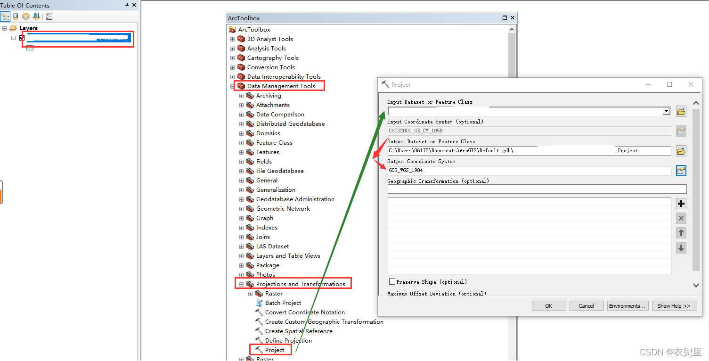Screen dimensions: 709x361
Task: Click the disabled Input Coordinate System icon
Action: coord(681,131)
